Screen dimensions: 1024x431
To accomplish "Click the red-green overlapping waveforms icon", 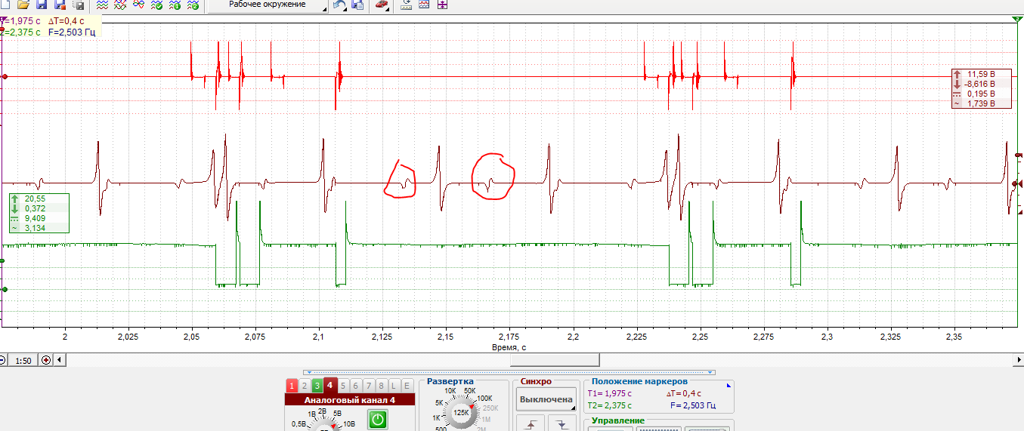I will point(120,5).
